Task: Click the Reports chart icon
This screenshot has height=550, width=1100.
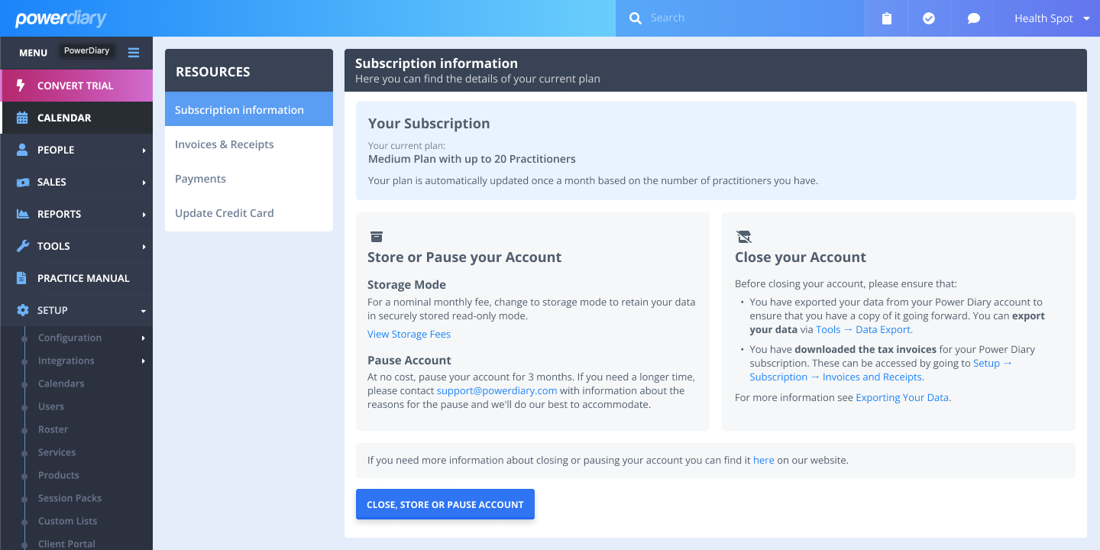Action: coord(22,214)
